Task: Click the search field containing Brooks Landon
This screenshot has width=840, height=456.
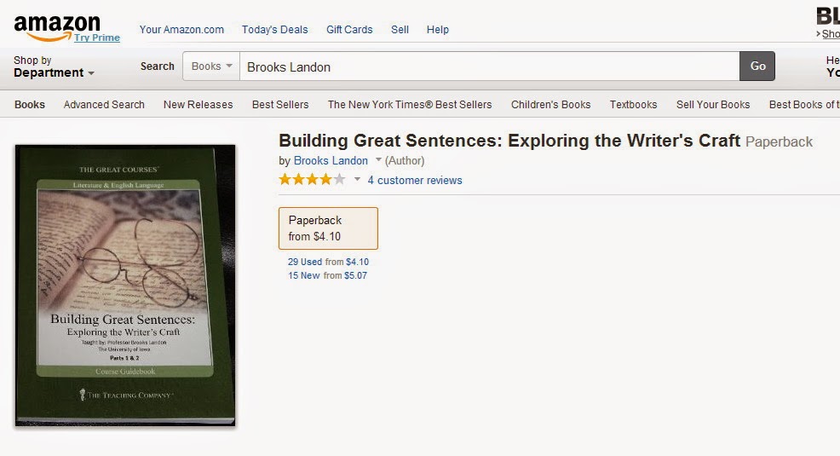Action: point(488,66)
